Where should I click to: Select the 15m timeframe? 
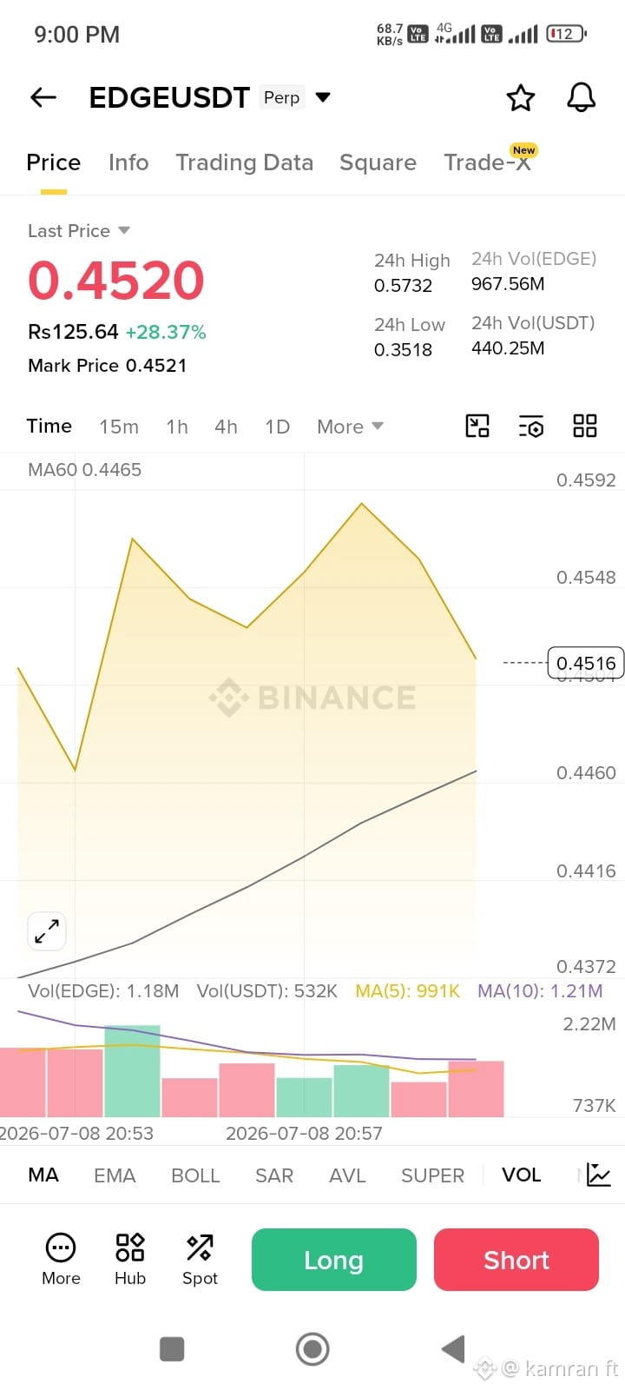click(x=119, y=427)
